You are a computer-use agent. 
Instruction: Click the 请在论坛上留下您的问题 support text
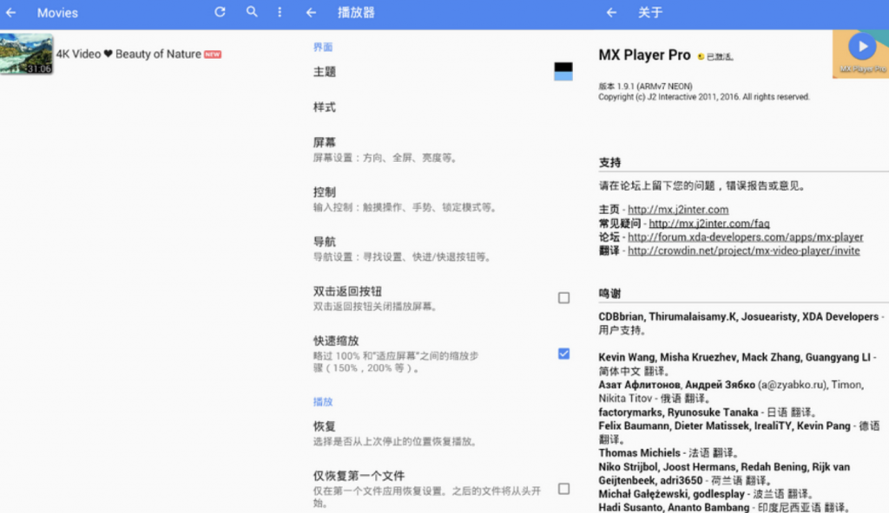[703, 185]
